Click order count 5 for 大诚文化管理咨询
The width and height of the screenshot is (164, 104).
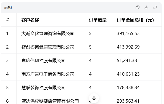[90, 33]
